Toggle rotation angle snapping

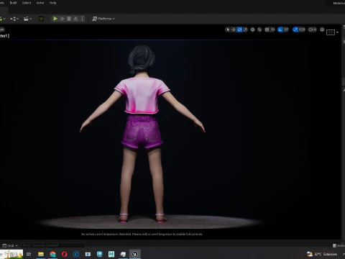click(x=280, y=29)
